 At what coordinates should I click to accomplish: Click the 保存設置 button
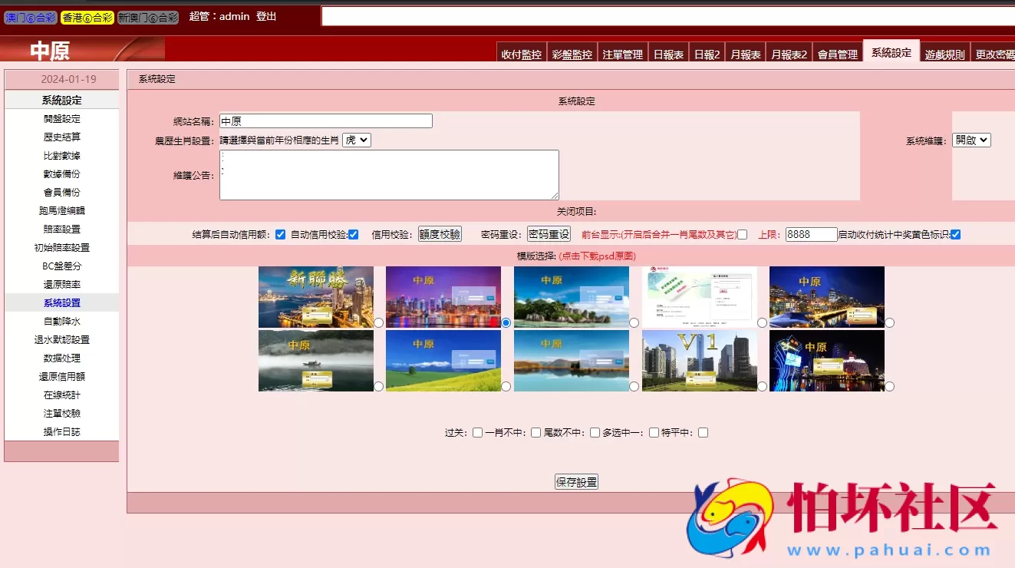[x=576, y=481]
